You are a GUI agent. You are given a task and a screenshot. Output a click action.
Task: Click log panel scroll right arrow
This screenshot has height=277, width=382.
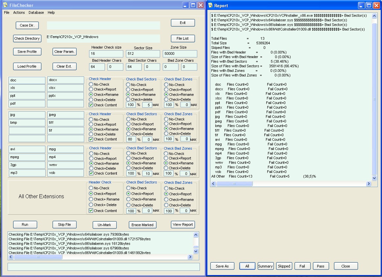[x=190, y=257]
